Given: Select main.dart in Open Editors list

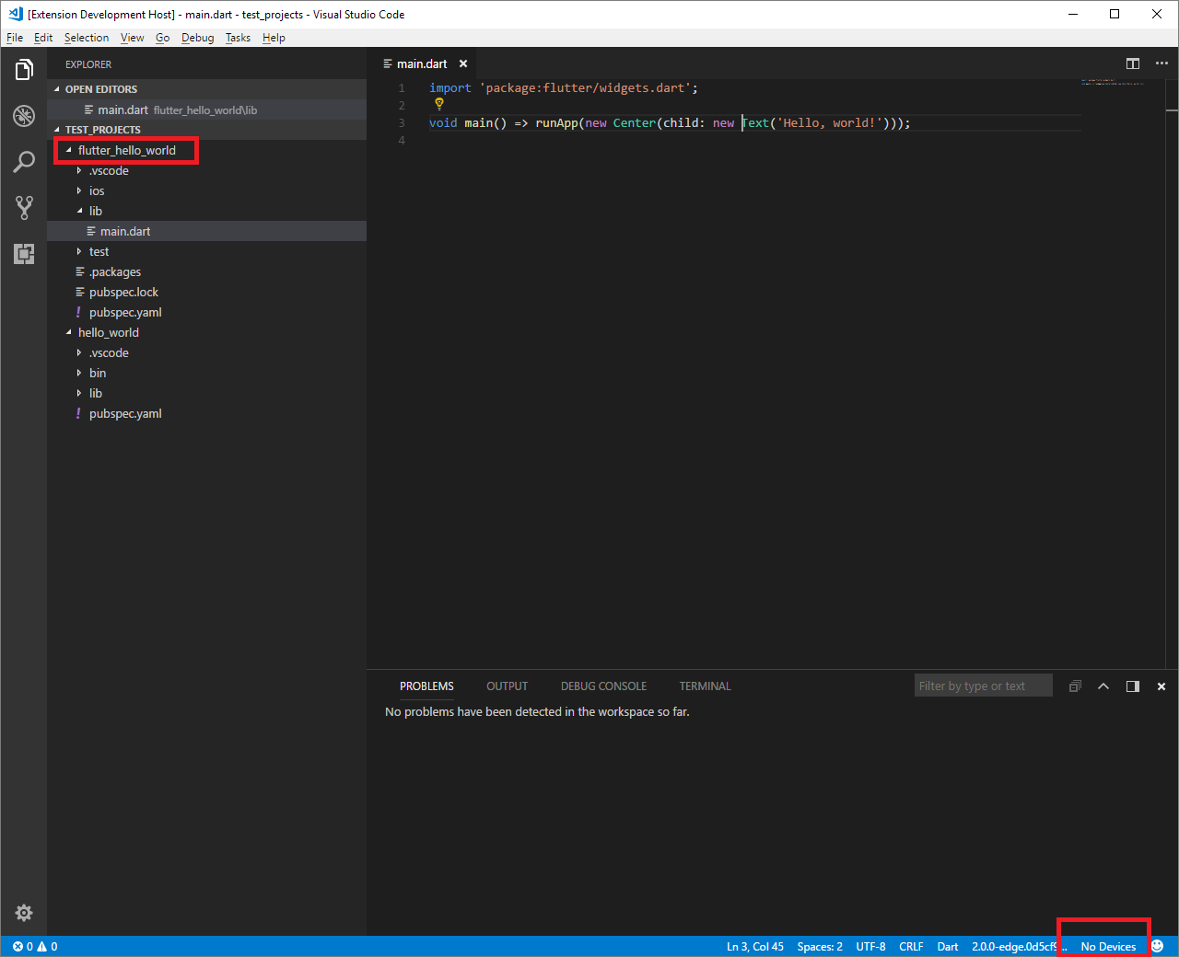Looking at the screenshot, I should (x=207, y=110).
